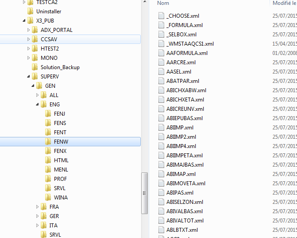297x238 pixels.
Task: Select the Uninstaller folder in tree
Action: pos(49,12)
